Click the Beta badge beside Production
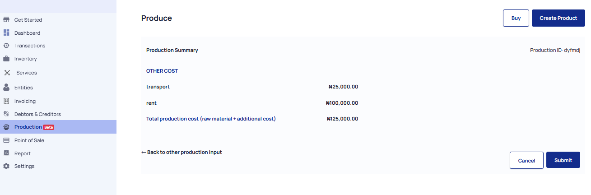Image resolution: width=591 pixels, height=195 pixels. click(49, 127)
